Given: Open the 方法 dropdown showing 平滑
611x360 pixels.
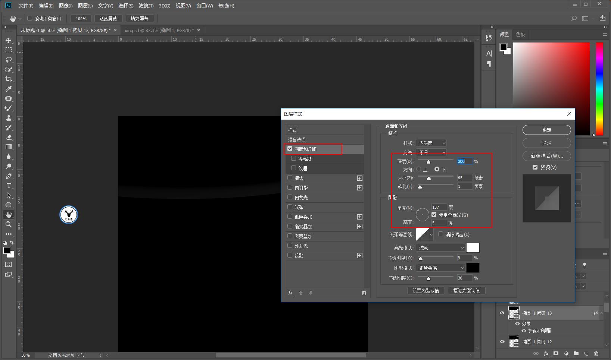Looking at the screenshot, I should pyautogui.click(x=431, y=152).
